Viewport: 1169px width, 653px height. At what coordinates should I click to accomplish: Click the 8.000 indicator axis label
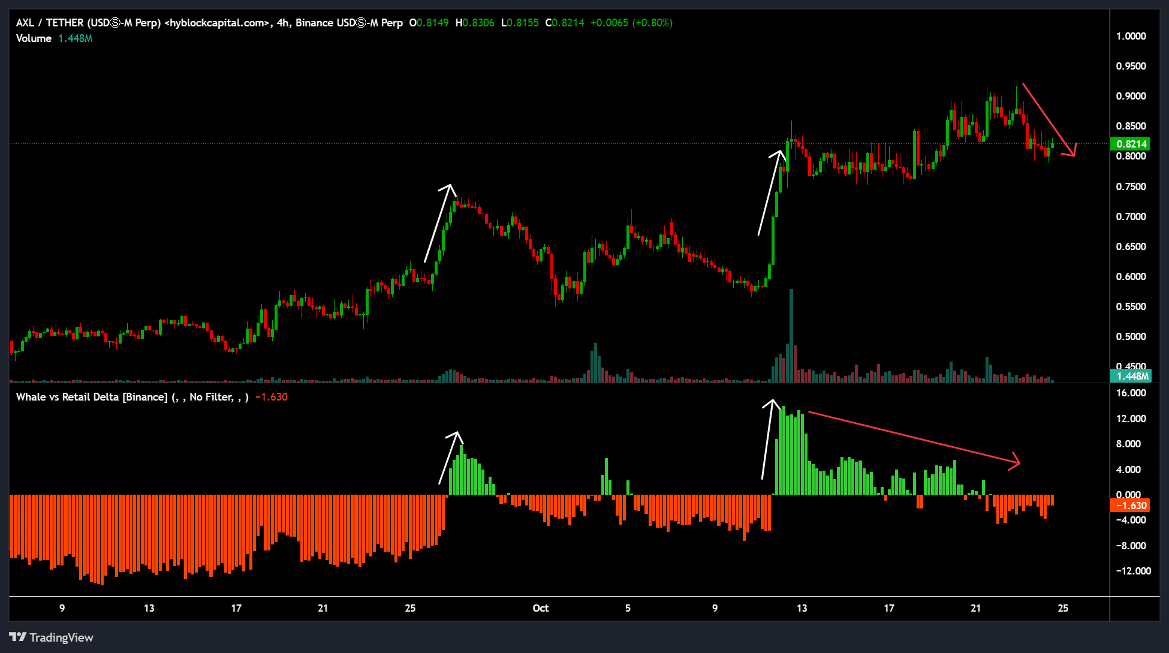pyautogui.click(x=1128, y=444)
